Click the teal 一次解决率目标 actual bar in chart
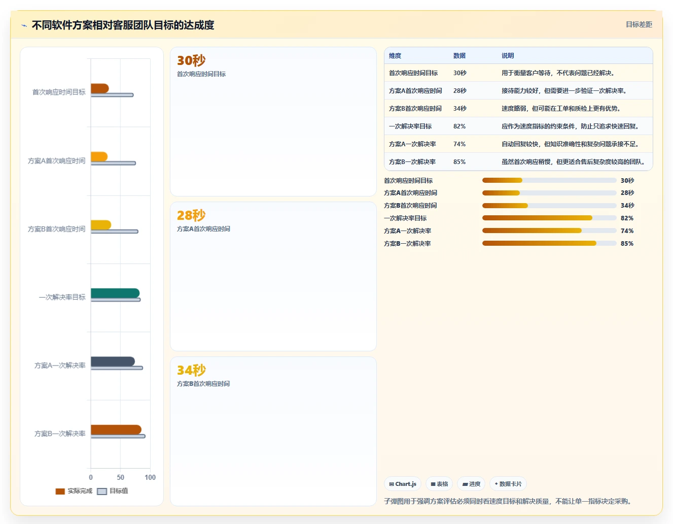673x524 pixels. pyautogui.click(x=115, y=293)
